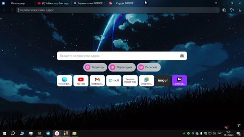
Task: Reload the page with the refresh icon
Action: coord(12,10)
